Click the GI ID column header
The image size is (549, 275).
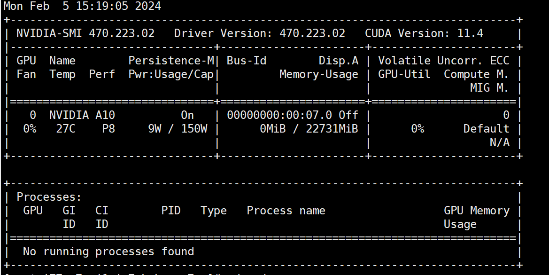click(69, 217)
